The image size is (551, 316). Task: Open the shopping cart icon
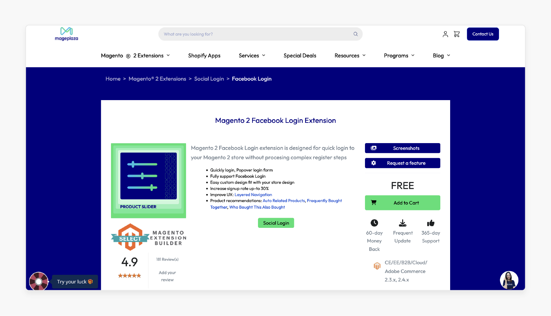pyautogui.click(x=457, y=34)
